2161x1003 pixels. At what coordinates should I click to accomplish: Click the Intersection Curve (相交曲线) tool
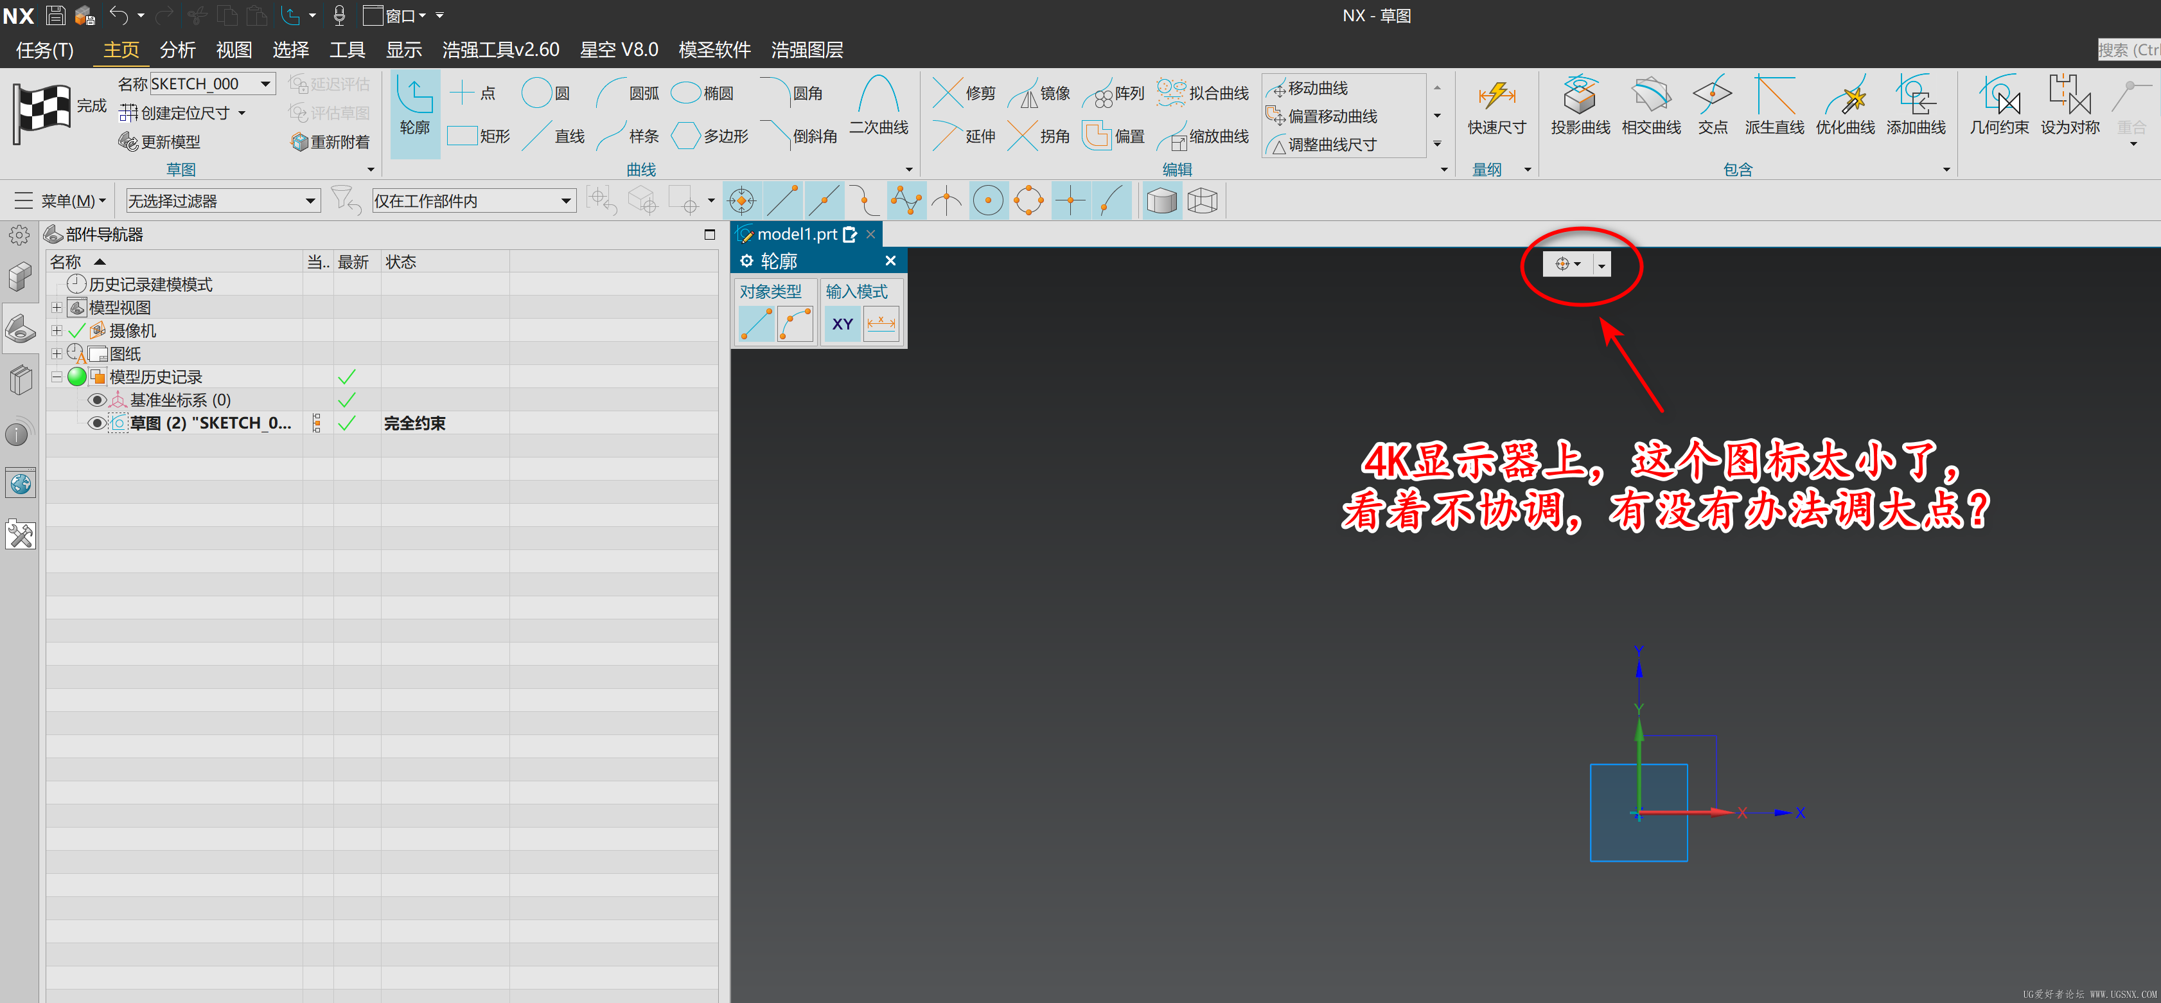(1651, 106)
